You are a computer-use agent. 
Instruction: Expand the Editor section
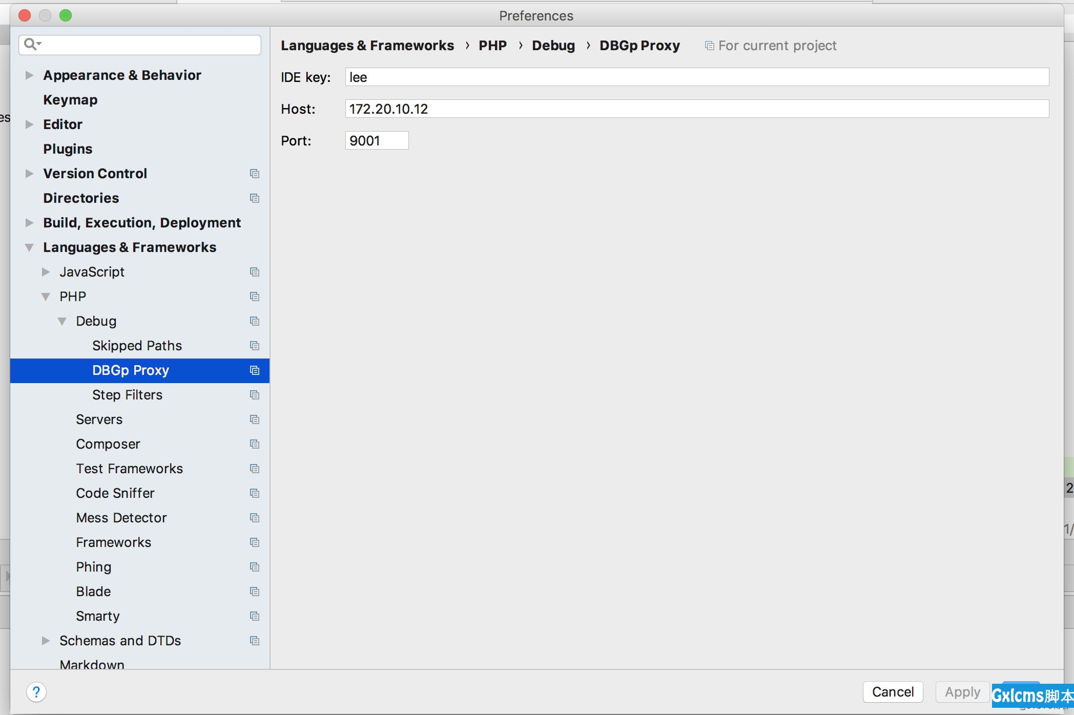pos(30,124)
